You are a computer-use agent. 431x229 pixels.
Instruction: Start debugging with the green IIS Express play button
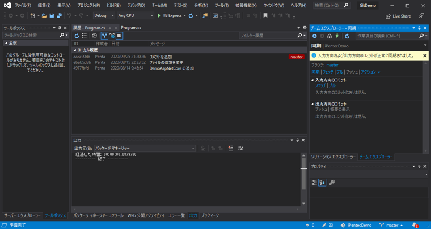tap(159, 16)
